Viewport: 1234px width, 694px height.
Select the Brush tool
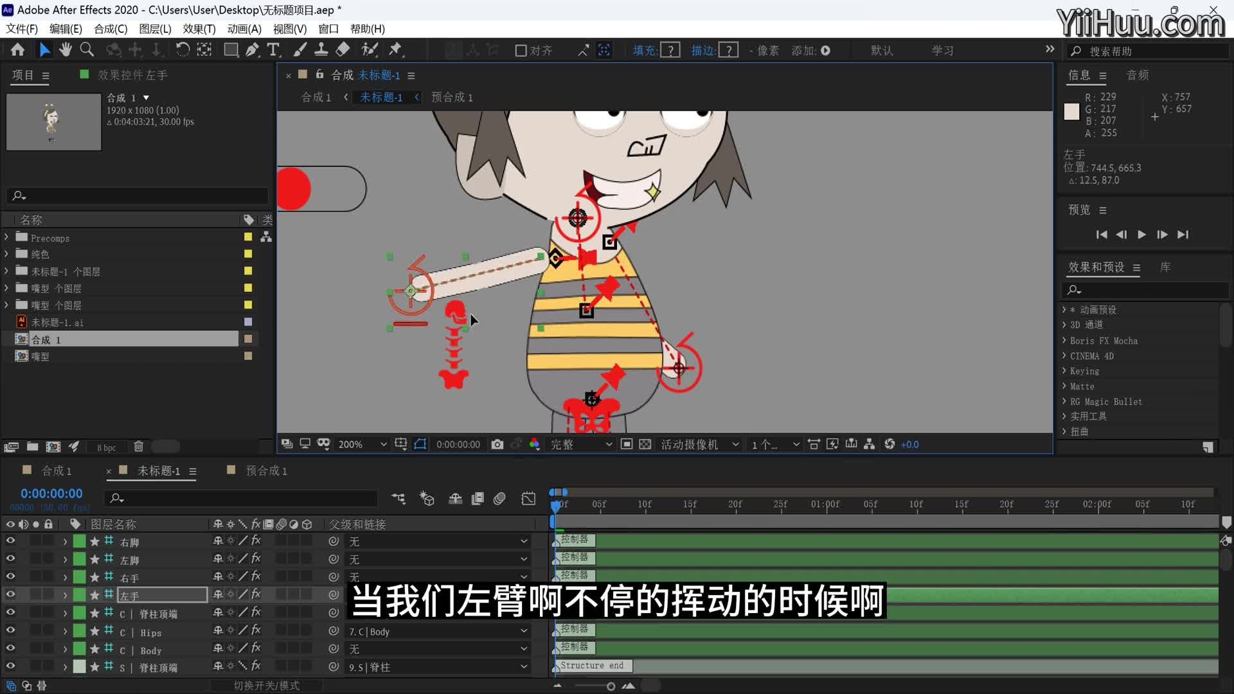pos(300,49)
